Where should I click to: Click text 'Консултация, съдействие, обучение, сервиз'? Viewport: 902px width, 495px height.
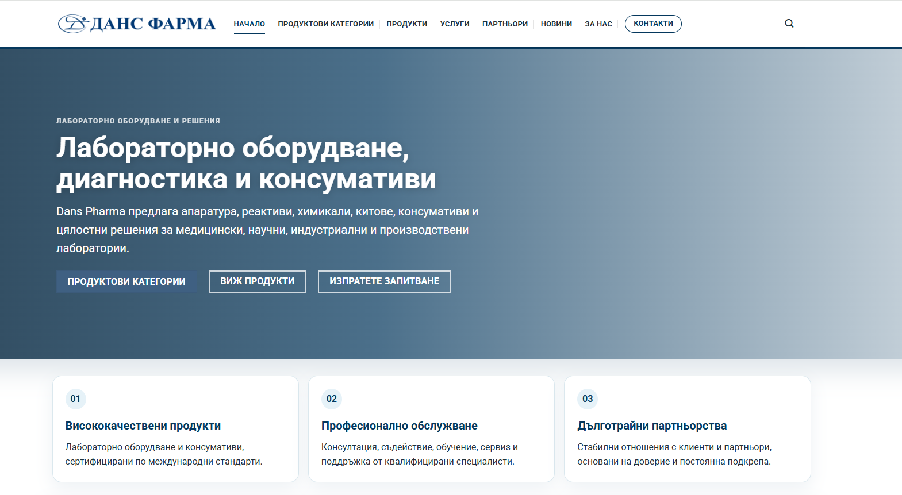[x=420, y=454]
